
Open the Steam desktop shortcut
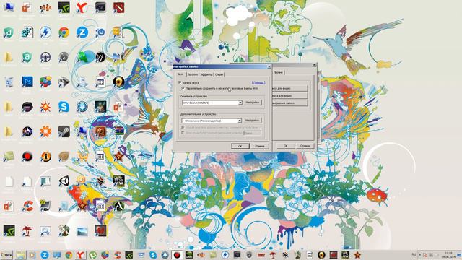[64, 131]
